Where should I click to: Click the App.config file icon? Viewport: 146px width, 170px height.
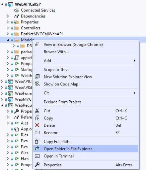[x=17, y=129]
